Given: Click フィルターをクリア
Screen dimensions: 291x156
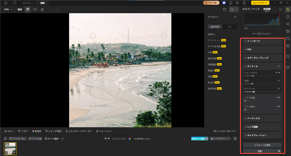Looking at the screenshot, I should pos(225,131).
